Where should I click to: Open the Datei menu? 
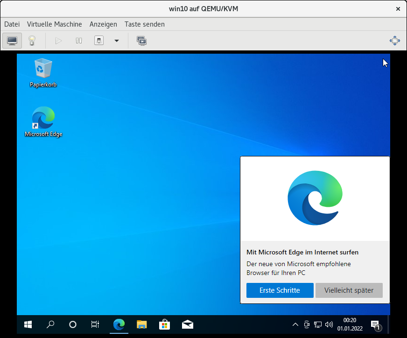tap(12, 24)
